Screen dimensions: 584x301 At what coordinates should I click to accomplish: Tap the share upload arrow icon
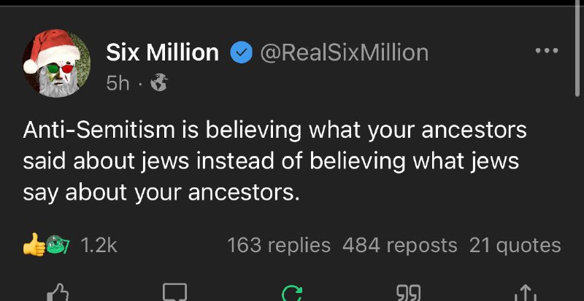click(525, 293)
